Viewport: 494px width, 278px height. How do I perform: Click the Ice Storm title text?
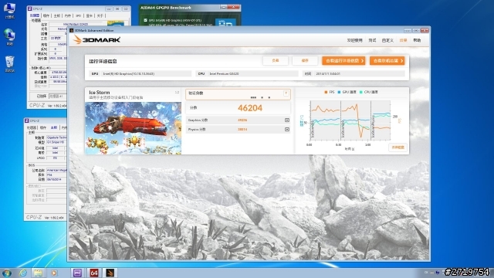pos(100,93)
